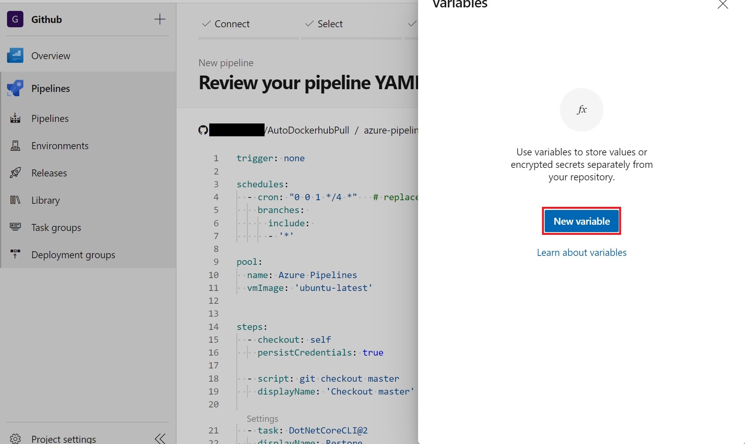Click the cron expression on line 4
Image resolution: width=745 pixels, height=444 pixels.
click(x=323, y=197)
